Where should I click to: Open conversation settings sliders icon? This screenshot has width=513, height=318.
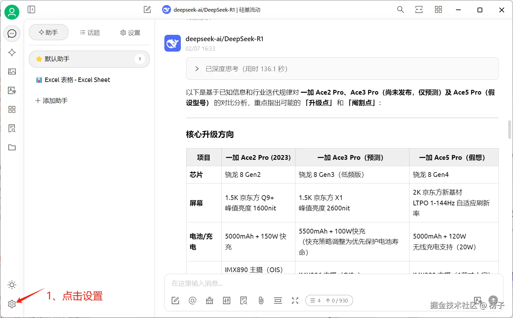click(x=227, y=301)
